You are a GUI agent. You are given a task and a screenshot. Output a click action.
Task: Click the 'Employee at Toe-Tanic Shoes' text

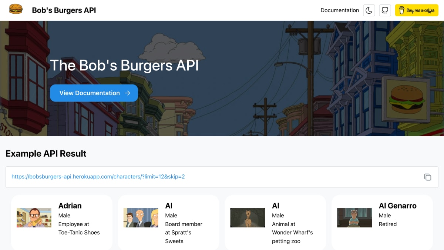[79, 228]
